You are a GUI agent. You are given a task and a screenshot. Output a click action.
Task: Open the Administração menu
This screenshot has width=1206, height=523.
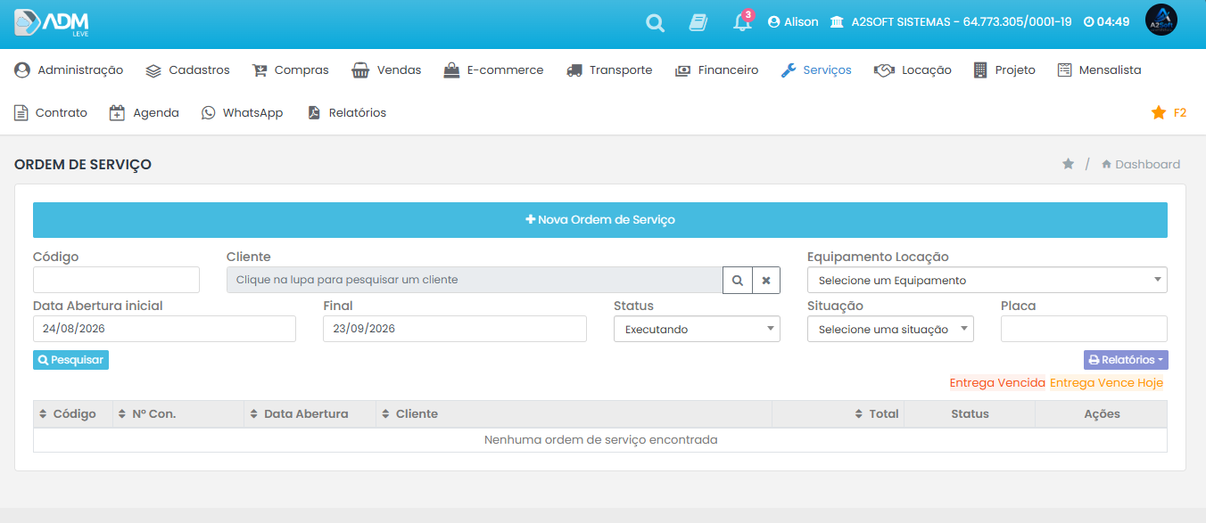69,70
